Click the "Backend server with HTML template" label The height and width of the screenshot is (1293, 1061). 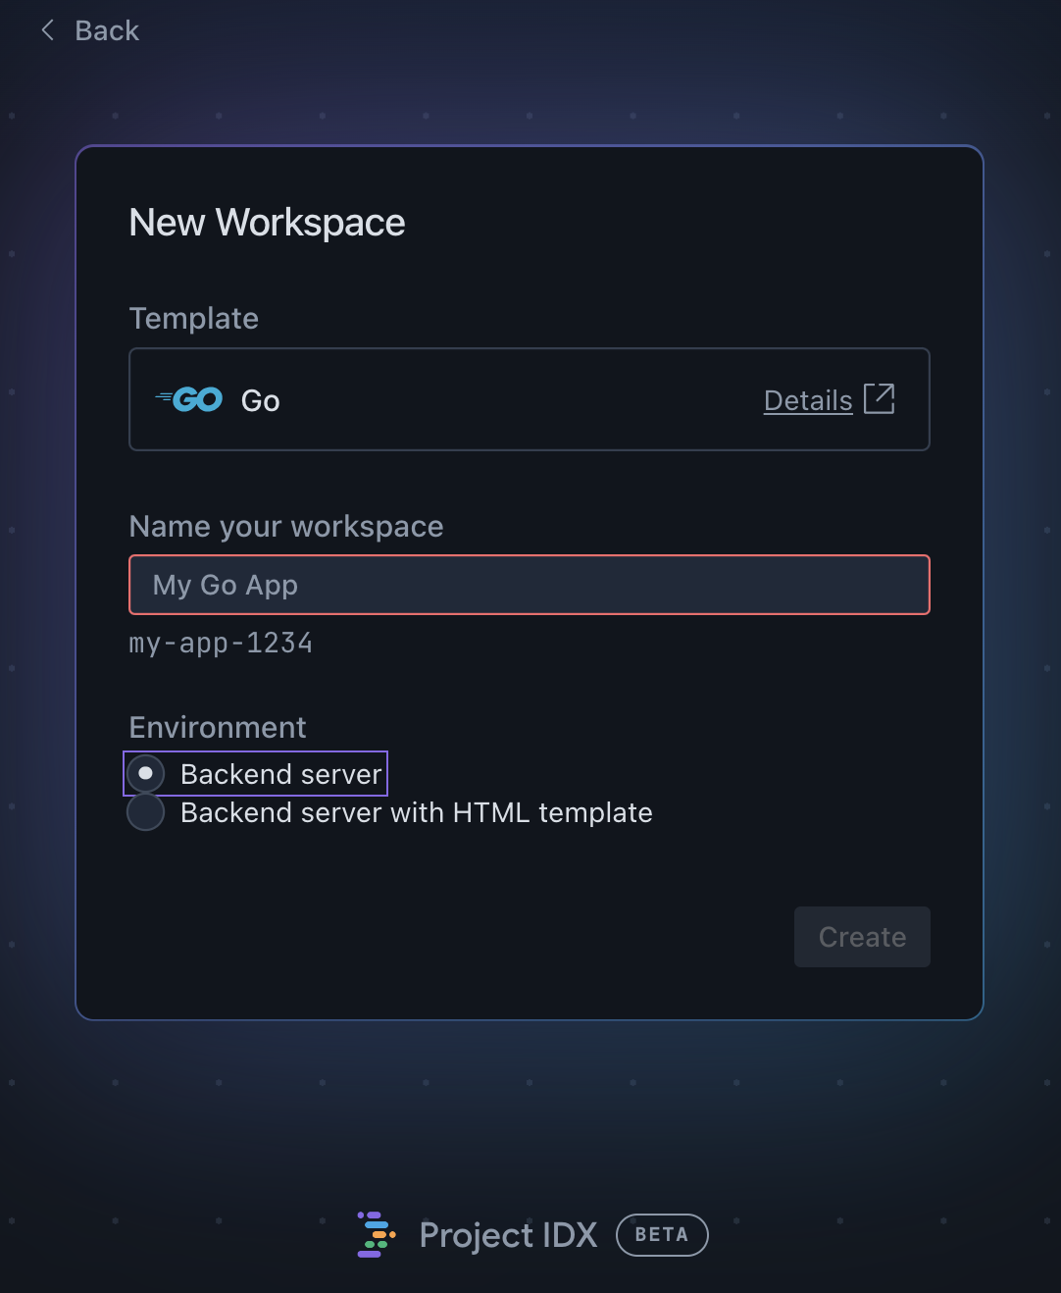(416, 812)
